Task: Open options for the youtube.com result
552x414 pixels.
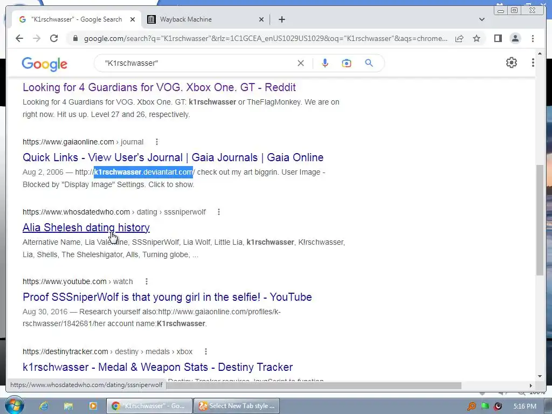Action: click(x=147, y=281)
